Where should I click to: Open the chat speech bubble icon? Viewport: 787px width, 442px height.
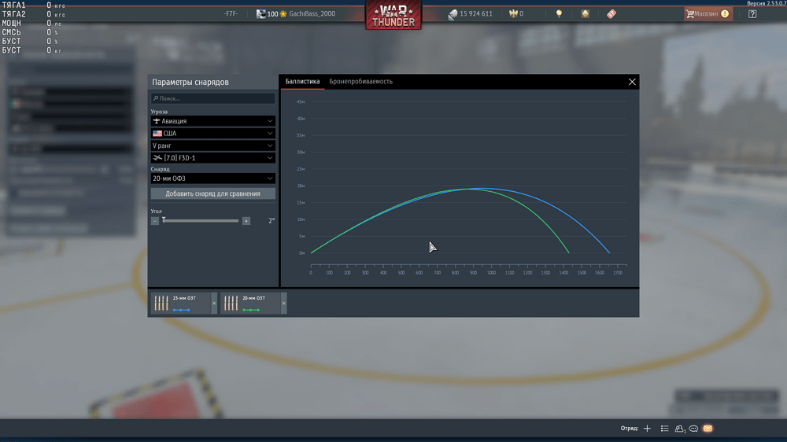pyautogui.click(x=693, y=429)
